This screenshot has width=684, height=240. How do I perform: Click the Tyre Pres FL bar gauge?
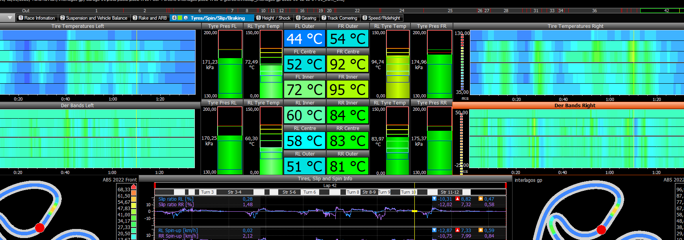[230, 64]
